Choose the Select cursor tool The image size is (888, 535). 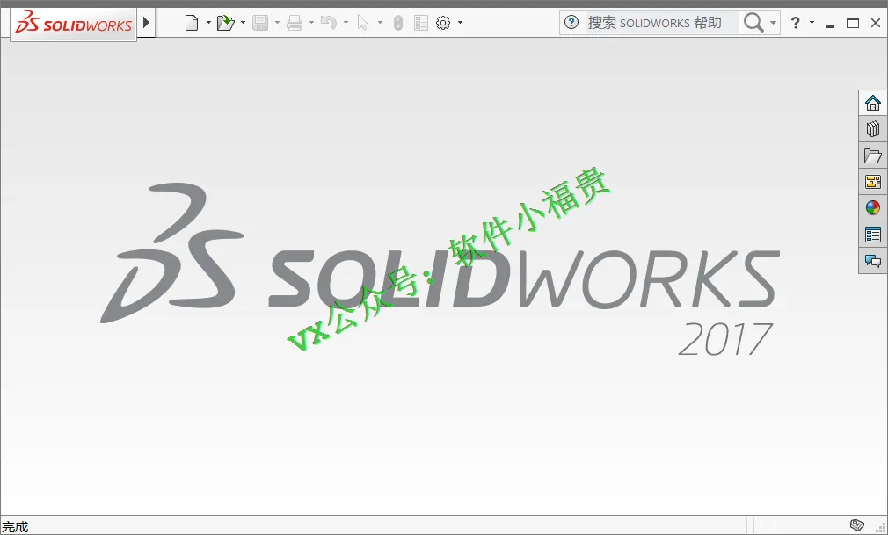[363, 23]
